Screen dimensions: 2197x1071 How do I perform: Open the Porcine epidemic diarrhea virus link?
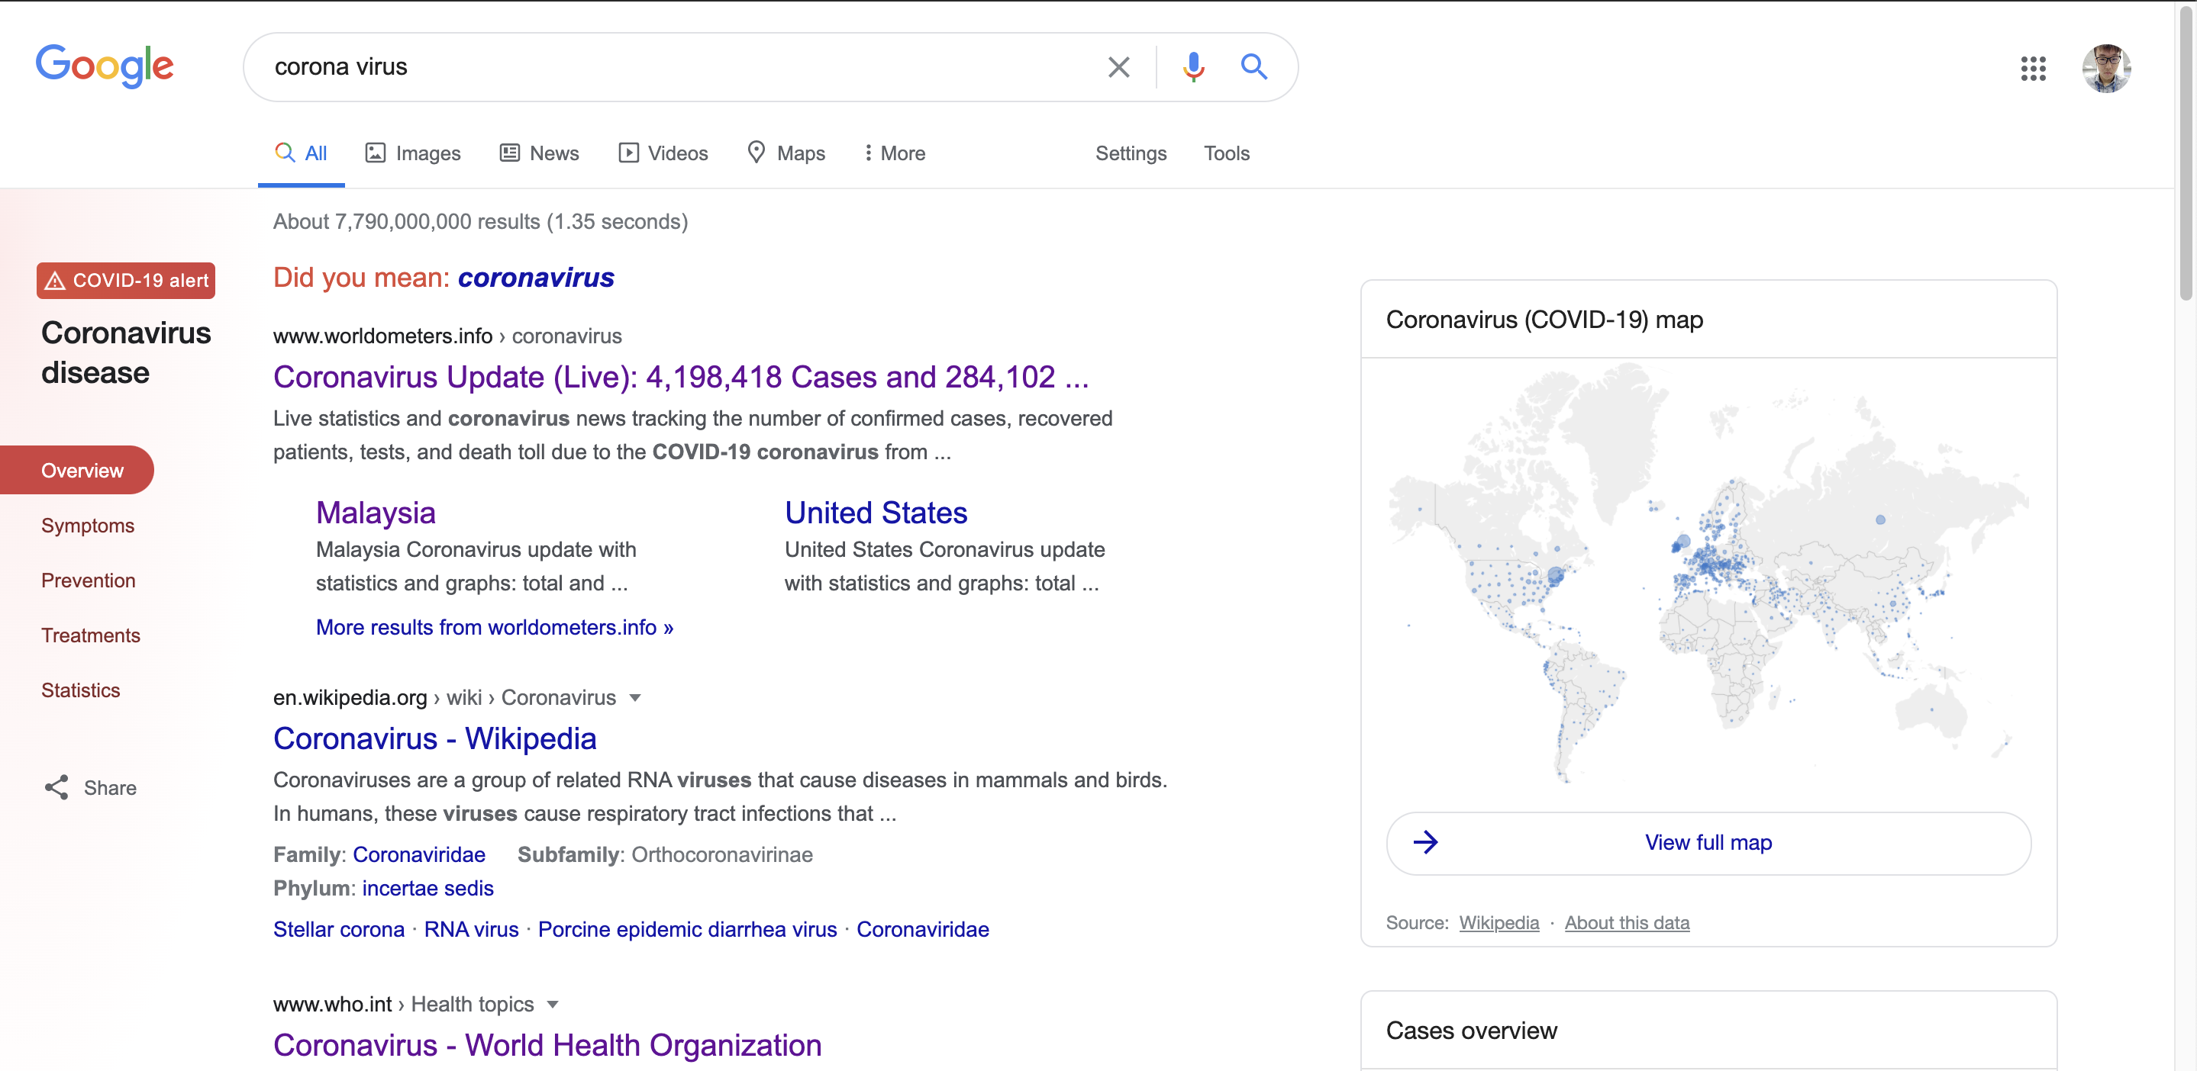tap(687, 928)
